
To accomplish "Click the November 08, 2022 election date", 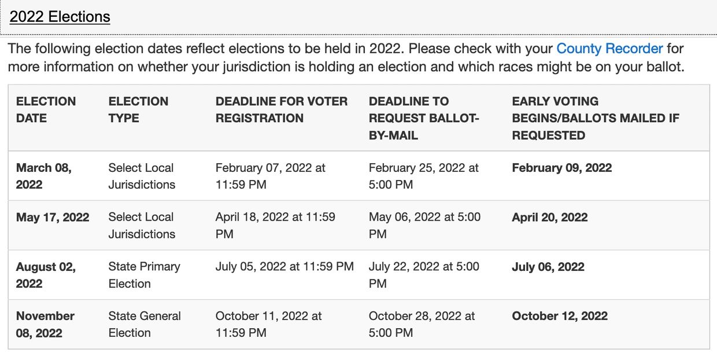I will click(45, 324).
